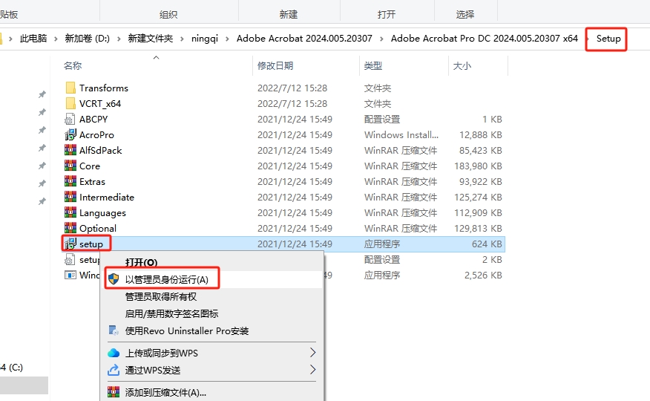Go to 新建文件夹 breadcrumb
Viewport: 650px width, 401px height.
(151, 39)
